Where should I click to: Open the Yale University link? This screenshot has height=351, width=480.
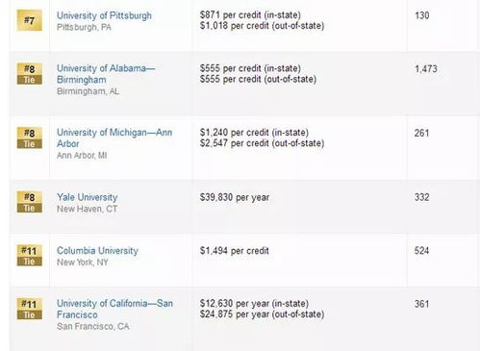coord(87,197)
